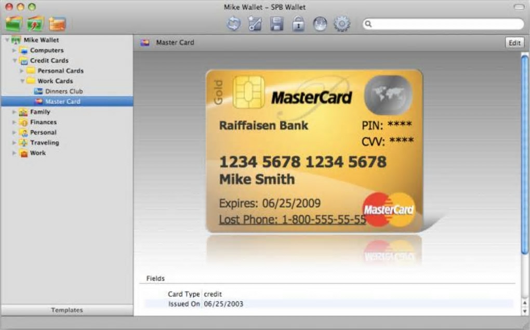Click in the search field

(443, 24)
